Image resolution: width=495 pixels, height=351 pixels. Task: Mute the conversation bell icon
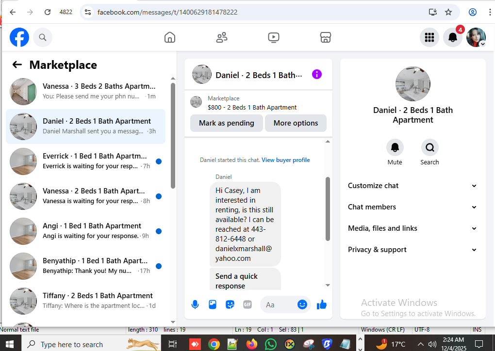coord(395,147)
